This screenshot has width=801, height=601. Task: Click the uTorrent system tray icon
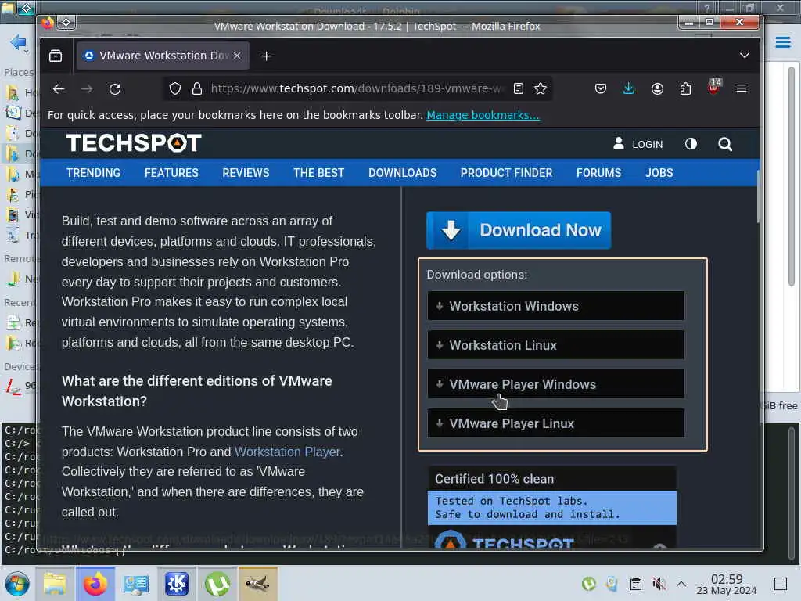588,584
